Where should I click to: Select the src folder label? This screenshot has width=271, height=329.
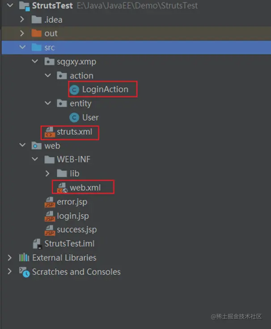point(49,48)
